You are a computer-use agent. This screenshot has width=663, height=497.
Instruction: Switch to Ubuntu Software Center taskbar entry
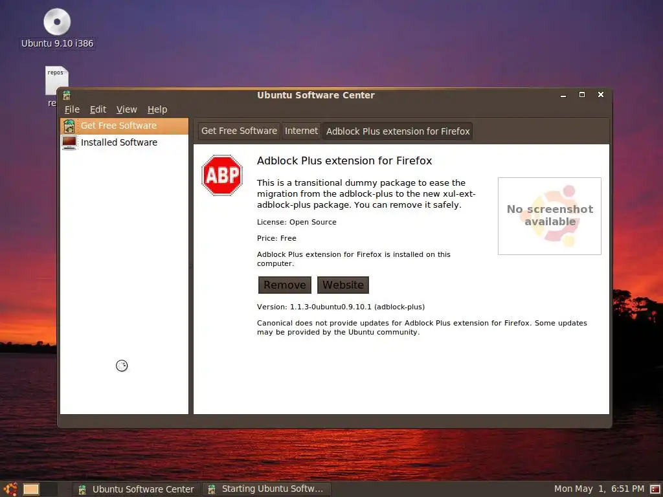pos(137,489)
